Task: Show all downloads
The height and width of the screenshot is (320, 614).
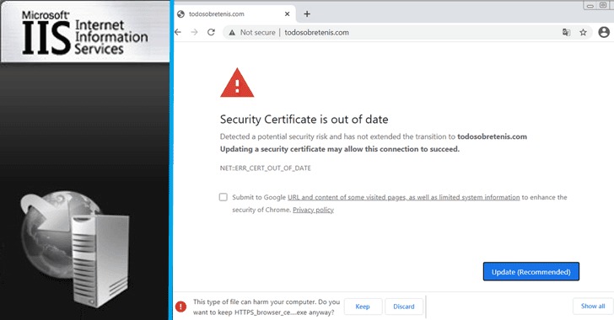Action: 592,306
